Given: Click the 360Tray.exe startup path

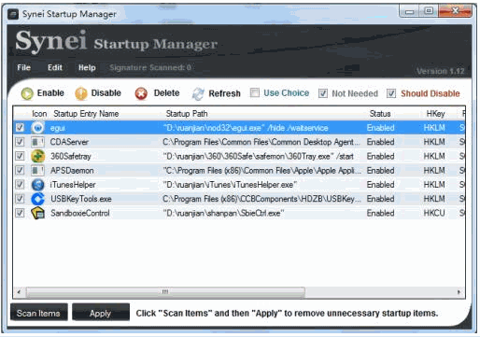Looking at the screenshot, I should (x=259, y=156).
